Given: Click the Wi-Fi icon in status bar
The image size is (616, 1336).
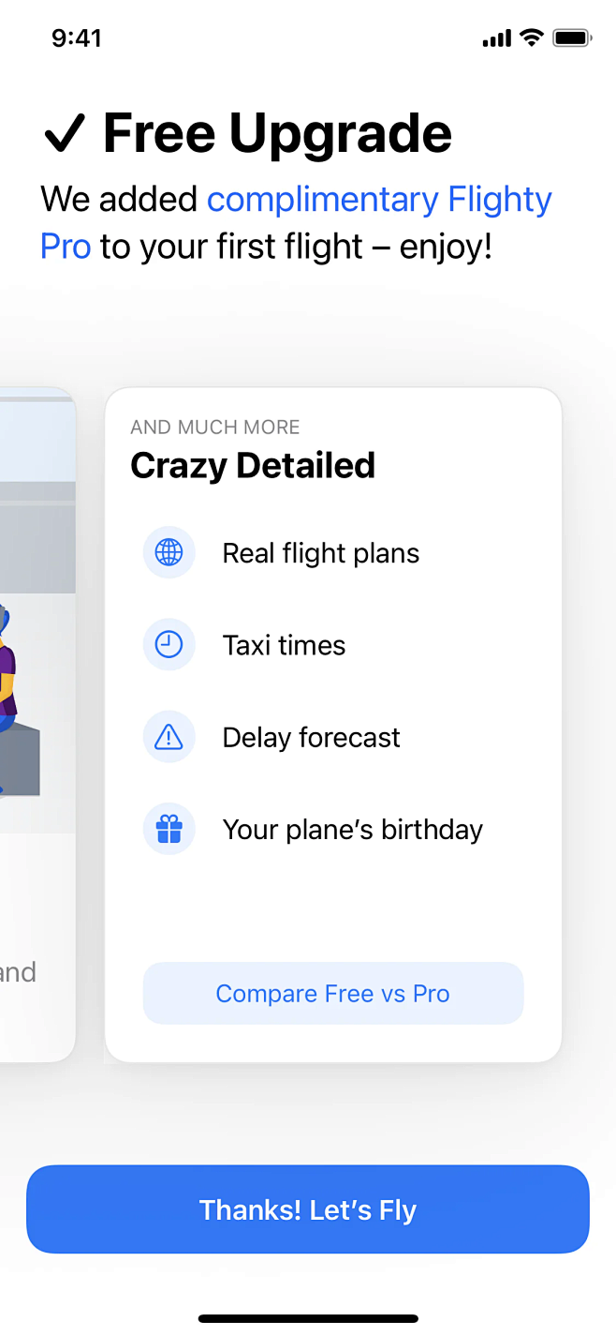Looking at the screenshot, I should [532, 38].
